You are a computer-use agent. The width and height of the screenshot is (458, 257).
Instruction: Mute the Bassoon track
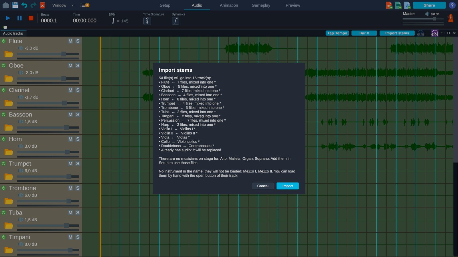(70, 115)
